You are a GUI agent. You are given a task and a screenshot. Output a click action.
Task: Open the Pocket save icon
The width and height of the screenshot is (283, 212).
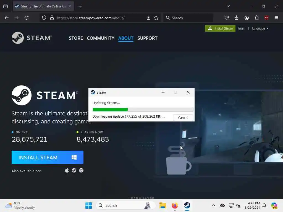click(227, 18)
